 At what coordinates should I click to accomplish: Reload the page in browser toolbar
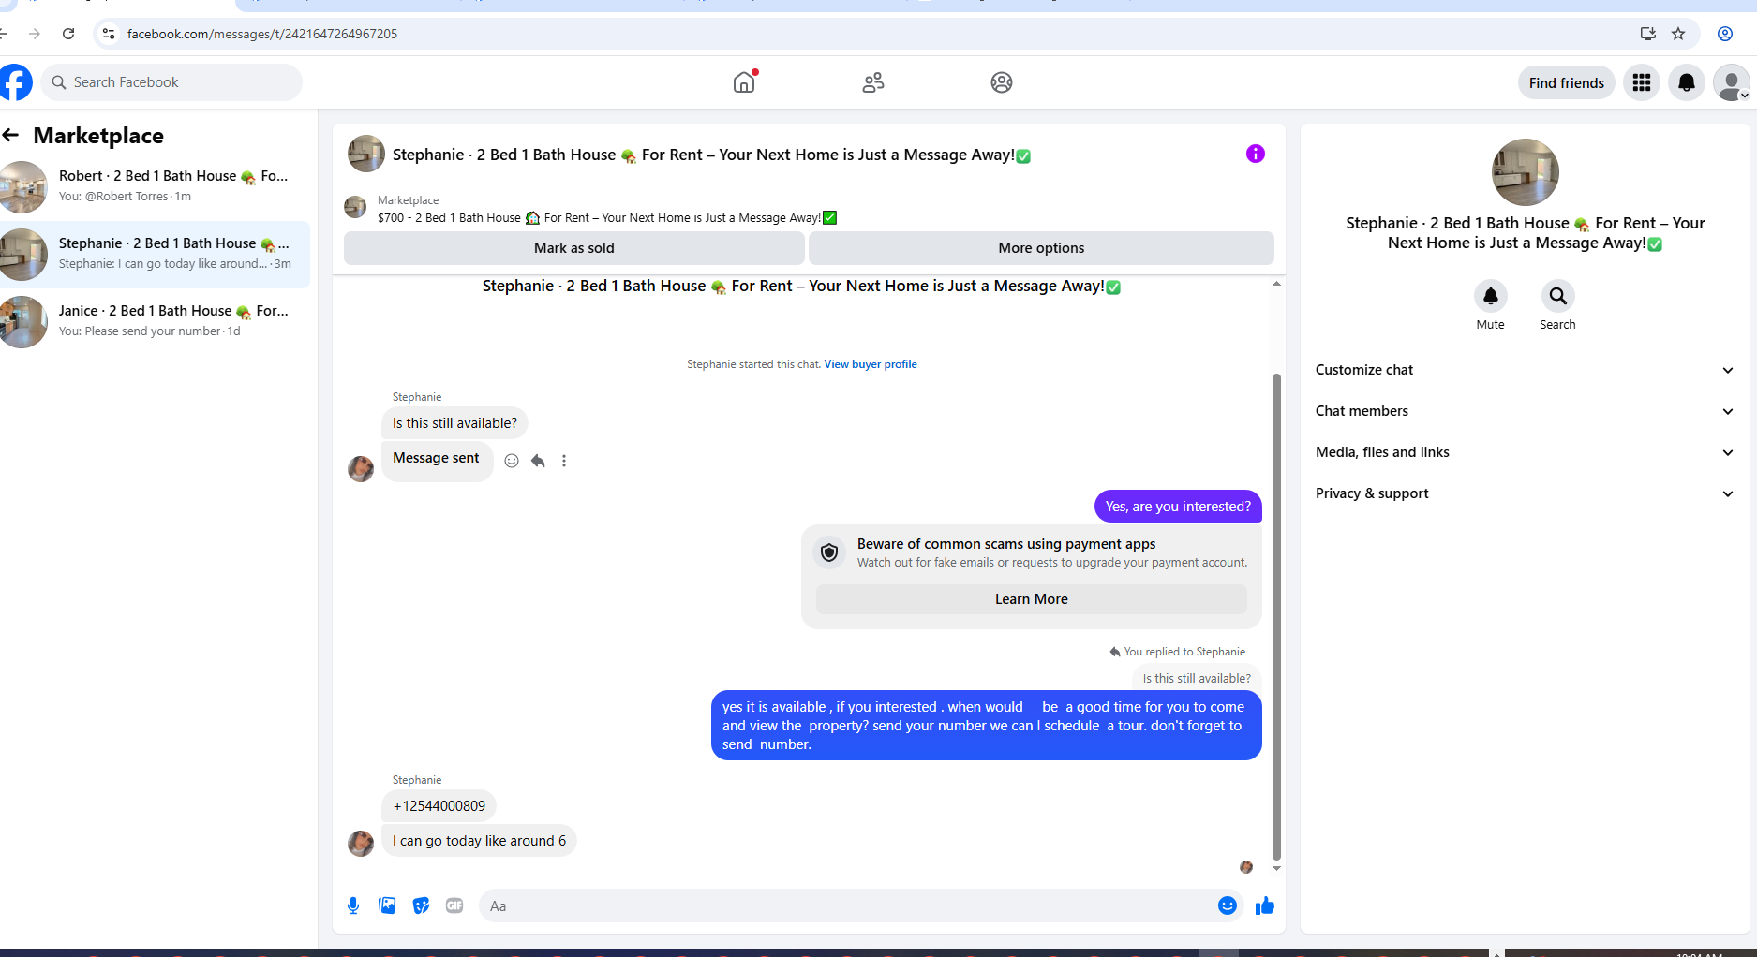[x=68, y=34]
